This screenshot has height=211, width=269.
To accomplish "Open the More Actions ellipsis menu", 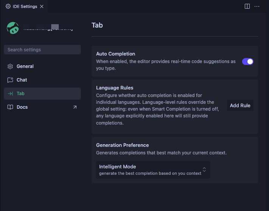I will (x=257, y=6).
